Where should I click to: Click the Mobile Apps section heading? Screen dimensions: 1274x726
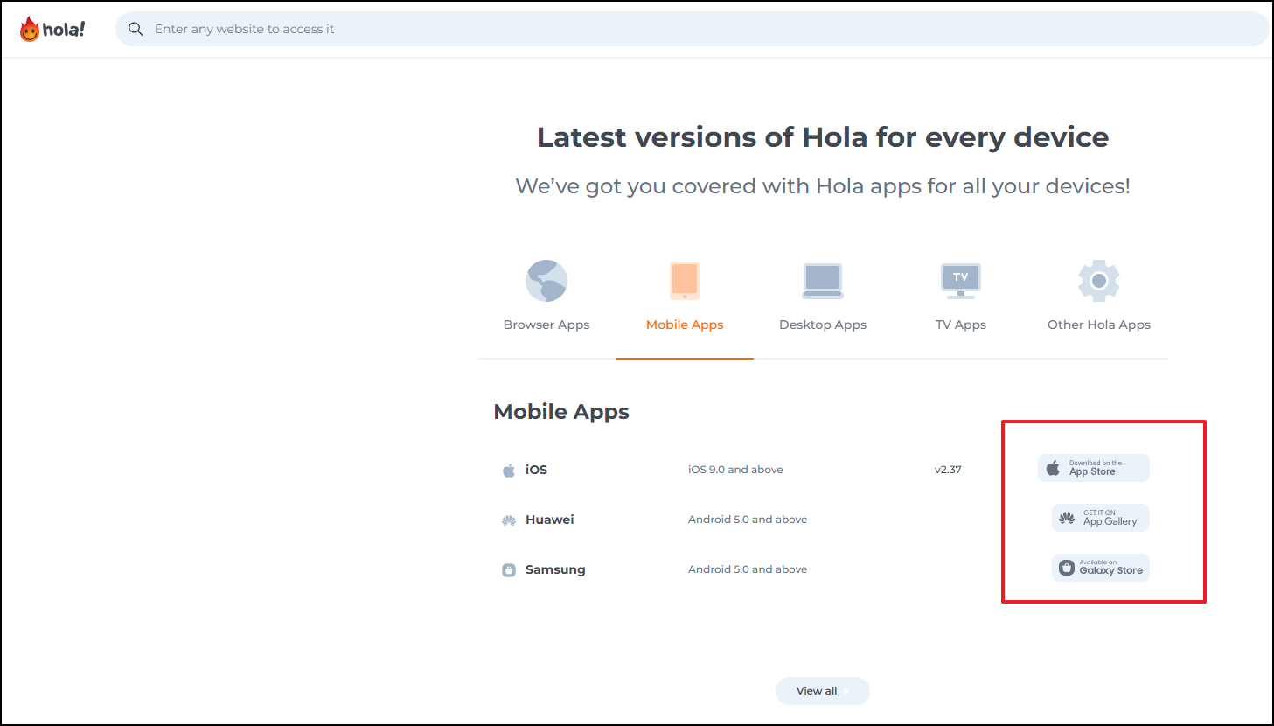click(561, 412)
